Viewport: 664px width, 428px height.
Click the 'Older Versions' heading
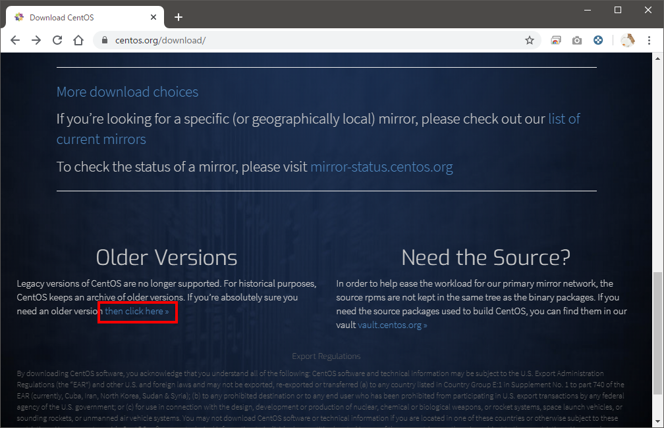pyautogui.click(x=167, y=257)
